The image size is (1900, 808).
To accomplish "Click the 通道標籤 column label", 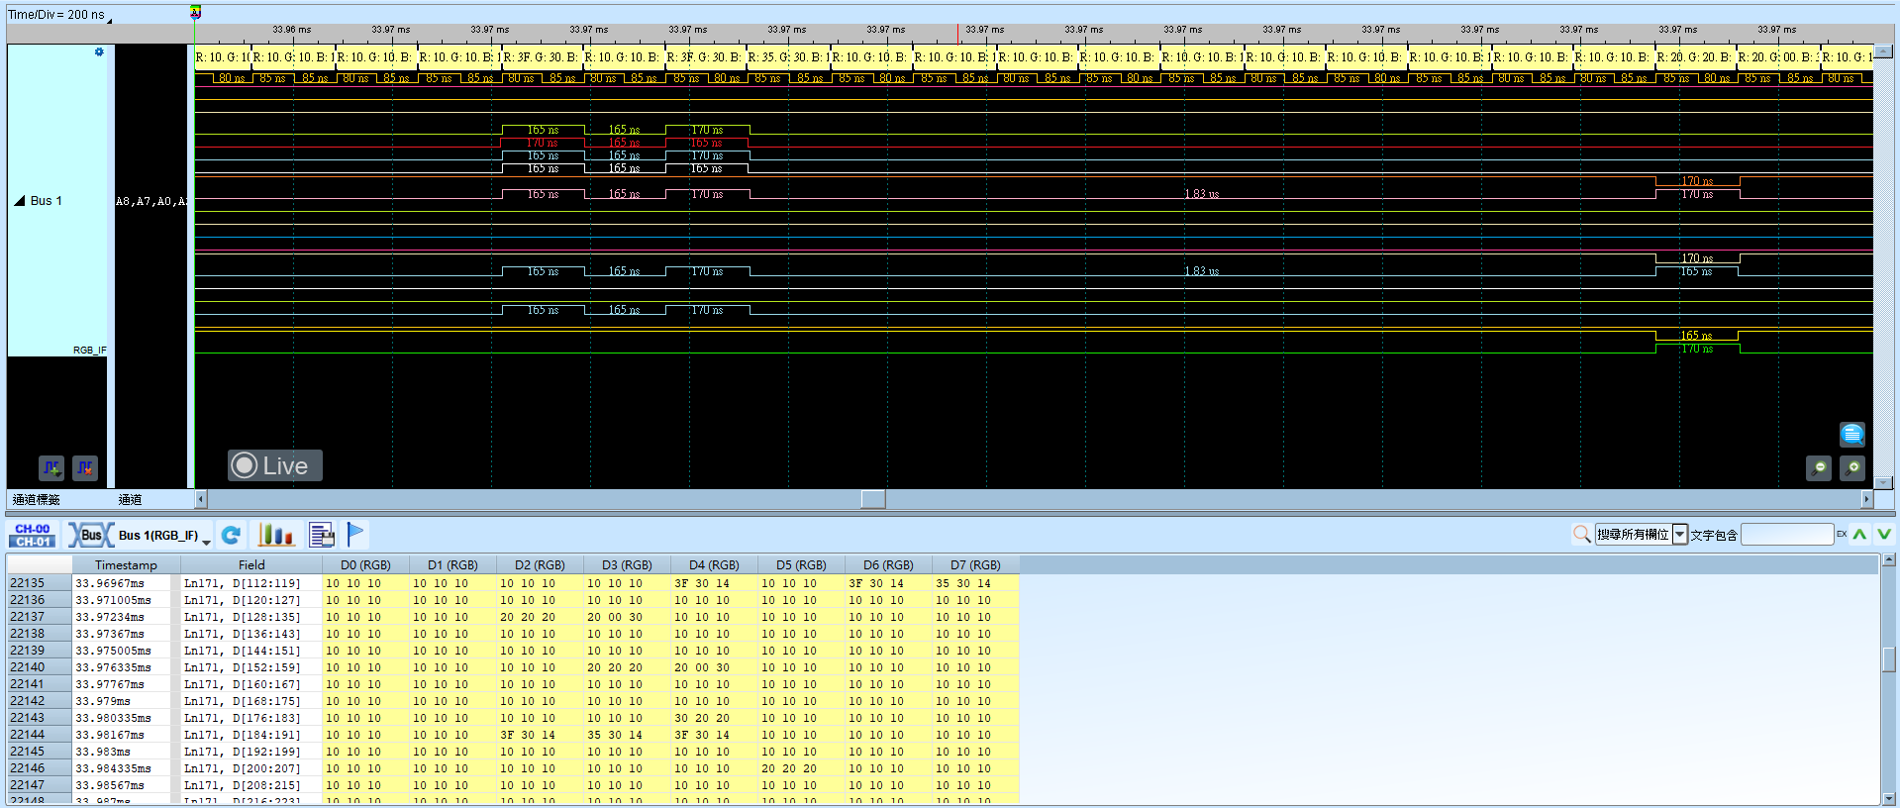I will click(37, 500).
